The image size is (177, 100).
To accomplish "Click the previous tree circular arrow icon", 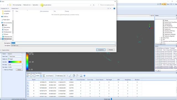I will tap(31, 76).
